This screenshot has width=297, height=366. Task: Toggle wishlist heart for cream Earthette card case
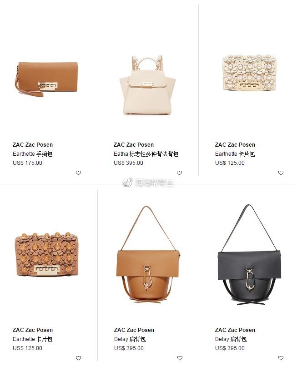(x=281, y=173)
